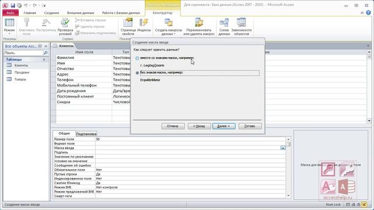Click the table design scrollbar down arrow
The width and height of the screenshot is (374, 210).
(369, 121)
